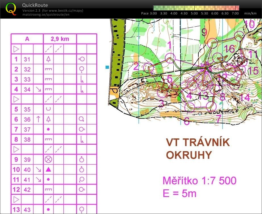This screenshot has height=214, width=262.
Task: Click control number 6 on the map
Action: click(x=187, y=121)
